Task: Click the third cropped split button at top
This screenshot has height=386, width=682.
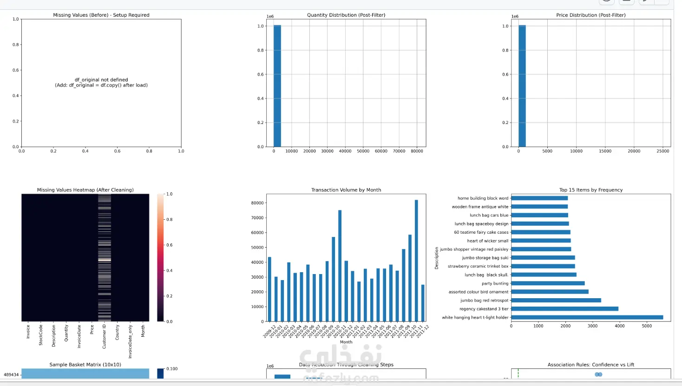Action: tap(647, 2)
